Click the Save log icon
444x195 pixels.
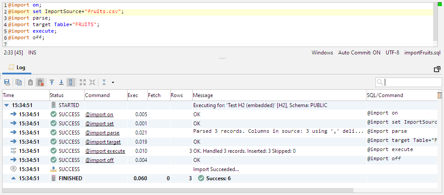tap(7, 82)
